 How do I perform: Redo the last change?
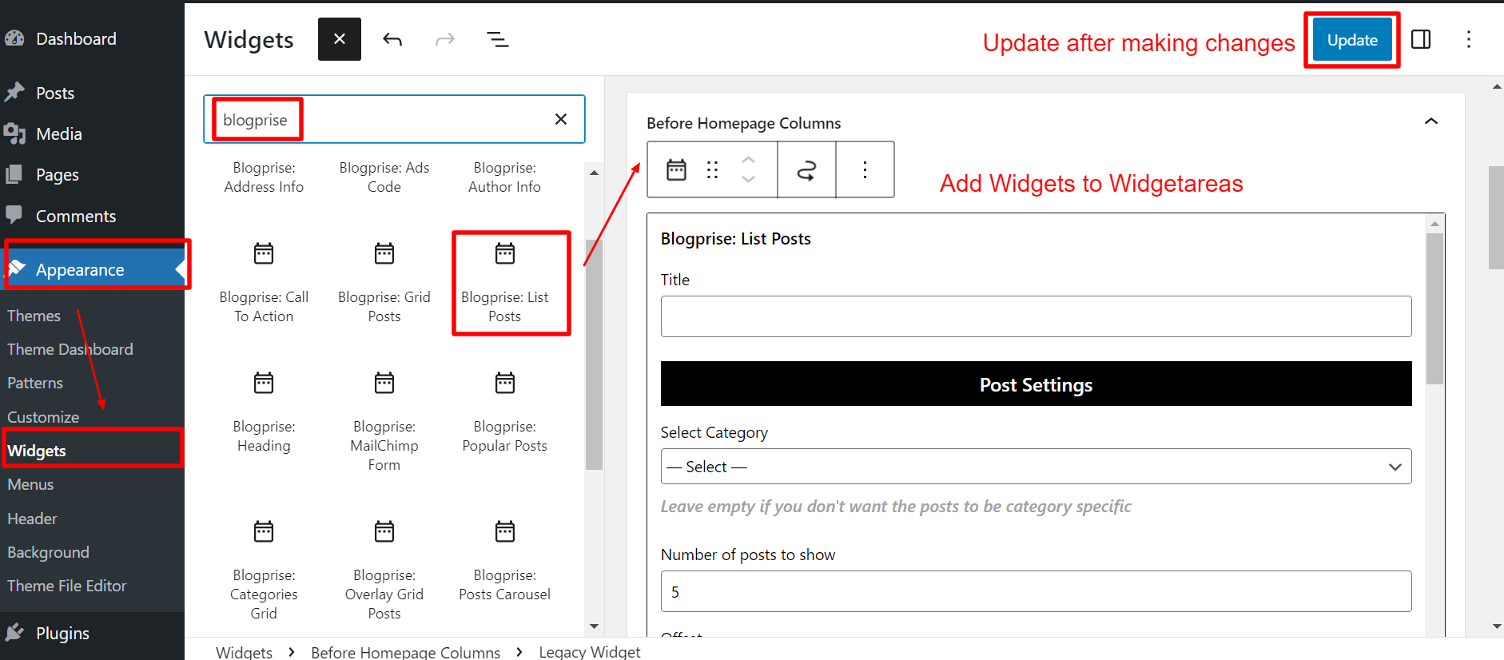tap(445, 39)
